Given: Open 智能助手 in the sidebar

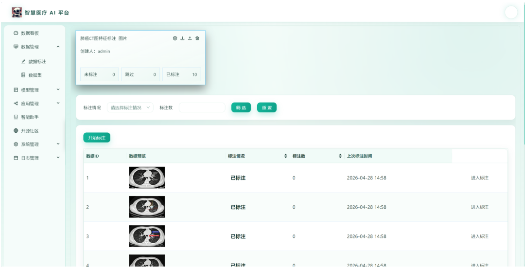Looking at the screenshot, I should (x=26, y=117).
